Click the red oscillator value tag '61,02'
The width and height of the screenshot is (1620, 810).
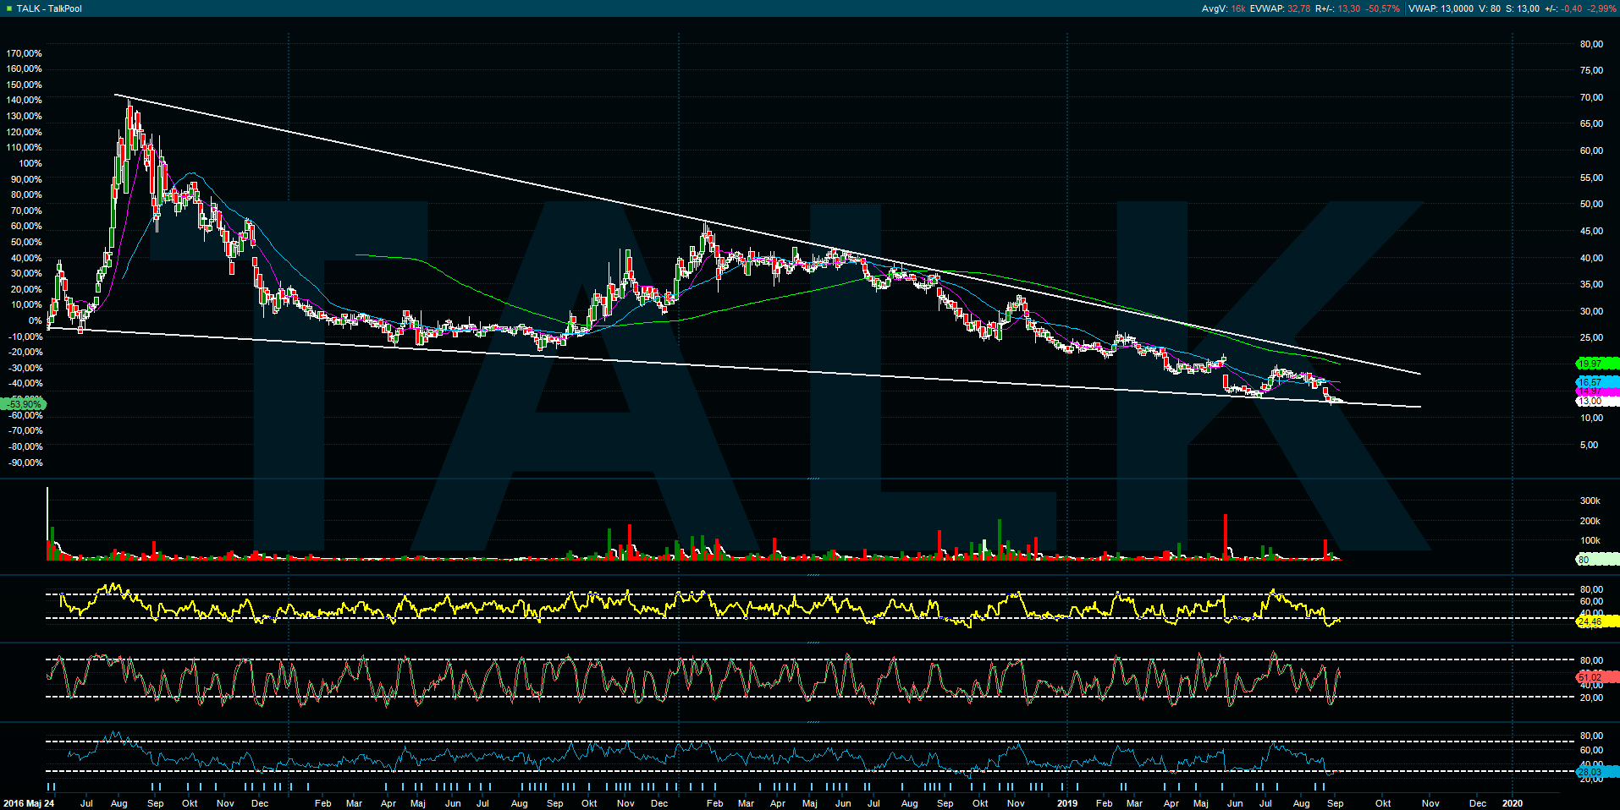point(1597,677)
